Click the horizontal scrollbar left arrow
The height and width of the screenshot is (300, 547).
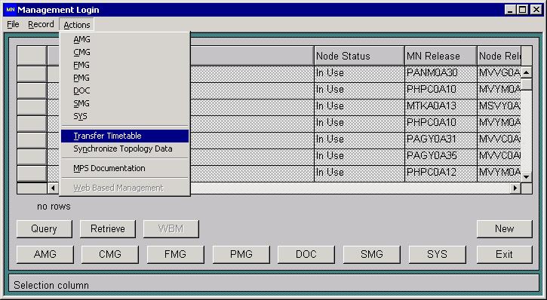tap(53, 188)
